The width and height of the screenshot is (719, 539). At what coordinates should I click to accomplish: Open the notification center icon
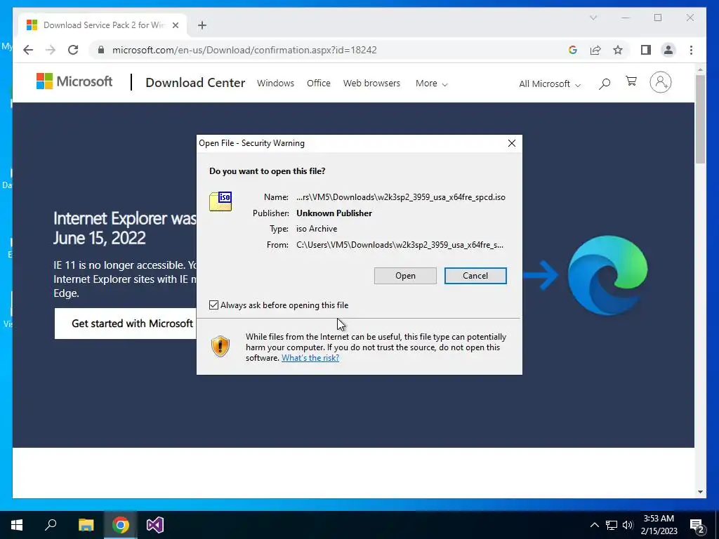tap(697, 525)
